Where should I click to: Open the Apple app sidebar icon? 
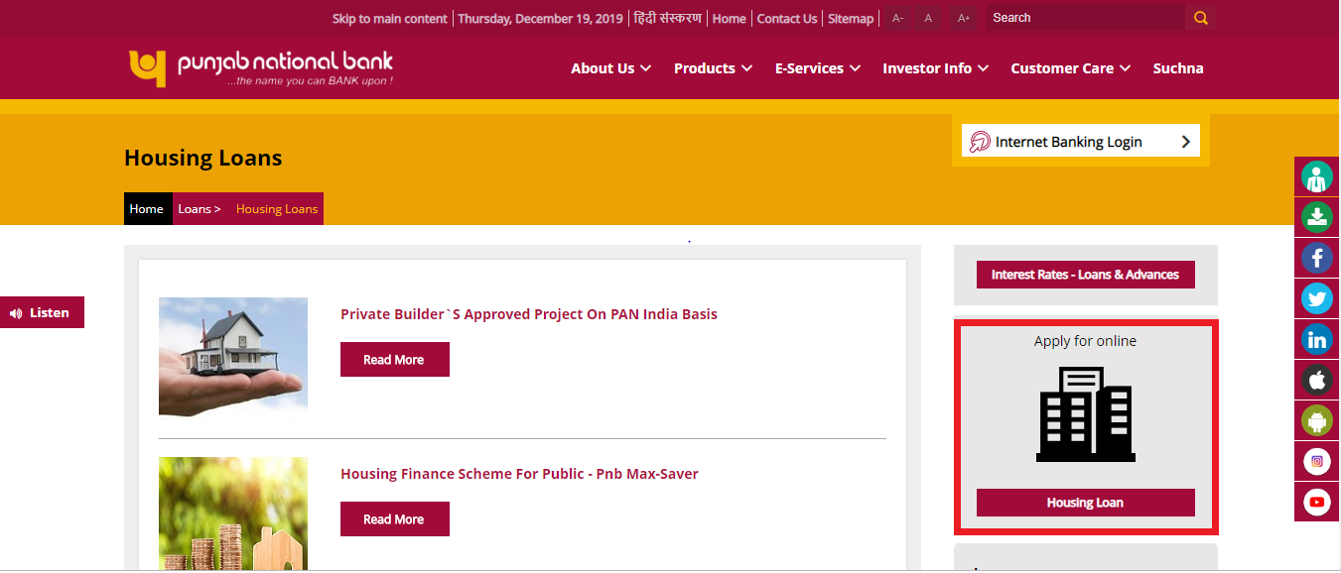click(x=1317, y=381)
